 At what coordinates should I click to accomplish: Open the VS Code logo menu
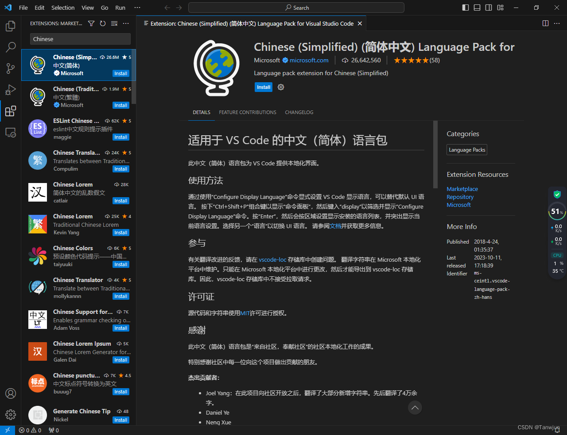tap(8, 8)
